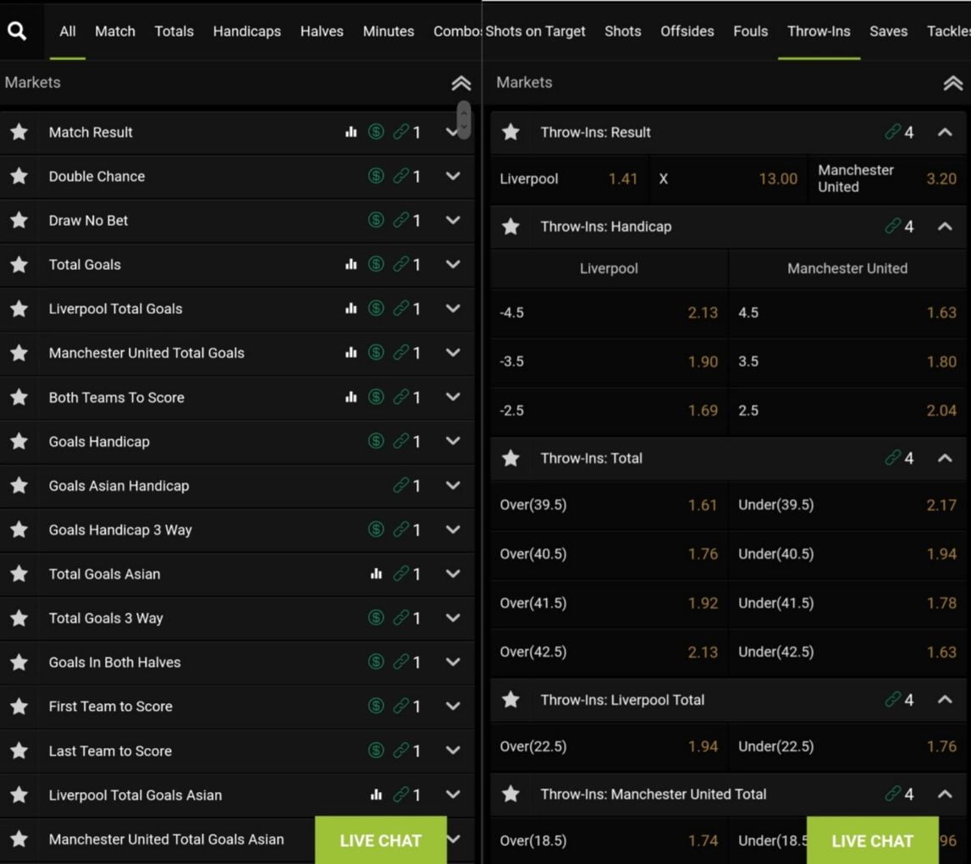Screen dimensions: 971x864
Task: Switch to the Offsides tab
Action: click(x=687, y=31)
